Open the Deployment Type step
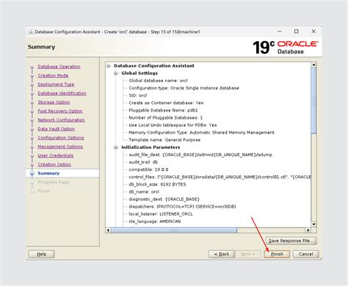 [x=56, y=84]
